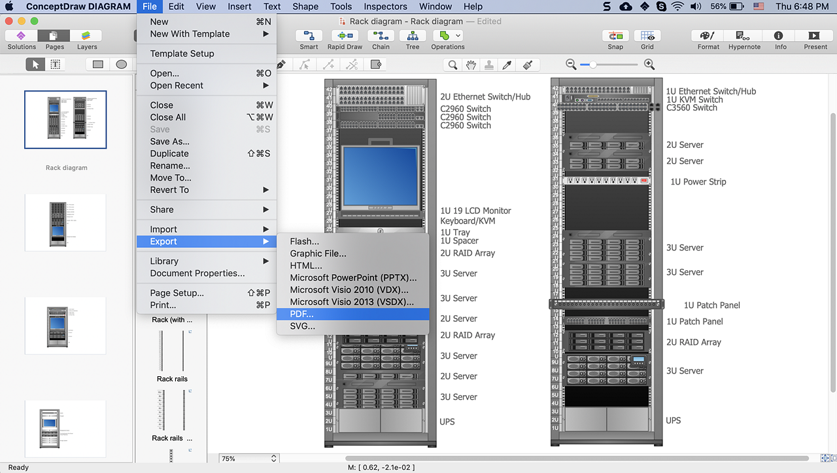
Task: Select the hand pan tool
Action: coord(471,65)
